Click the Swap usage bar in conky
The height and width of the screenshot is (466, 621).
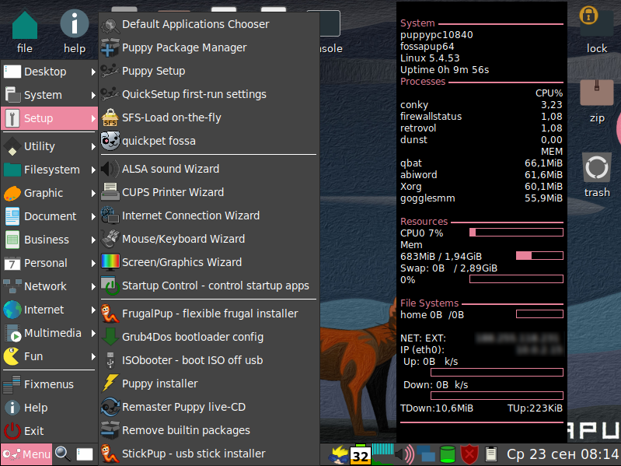point(516,279)
